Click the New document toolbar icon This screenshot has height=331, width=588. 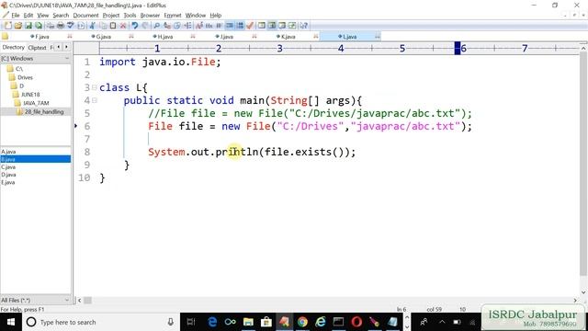tap(8, 26)
